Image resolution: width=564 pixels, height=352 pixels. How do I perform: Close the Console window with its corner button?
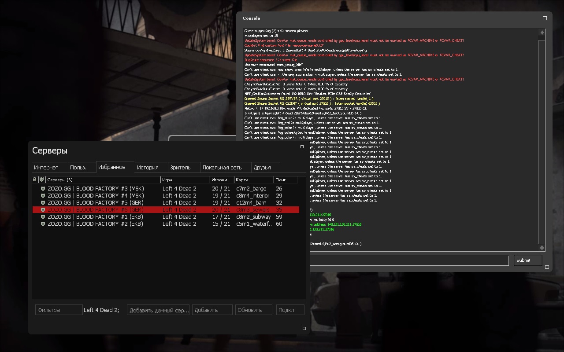click(545, 18)
